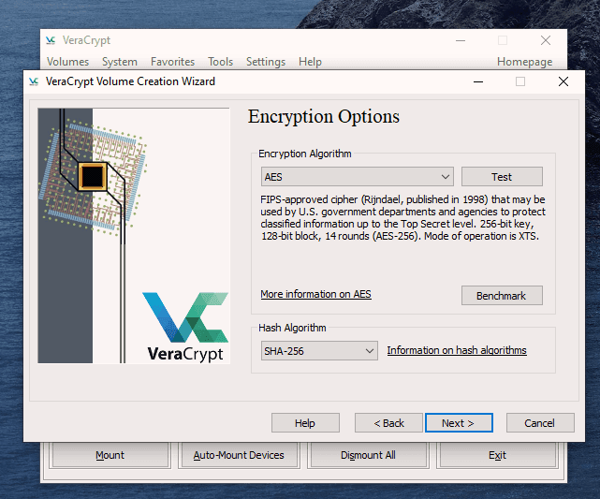
Task: Open the Tools menu in VeraCrypt window
Action: pyautogui.click(x=220, y=62)
